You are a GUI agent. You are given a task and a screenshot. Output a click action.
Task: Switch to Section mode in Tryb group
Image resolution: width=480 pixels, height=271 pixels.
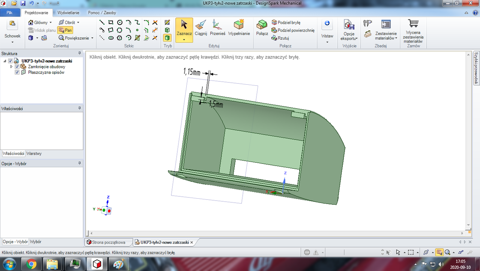click(x=167, y=30)
